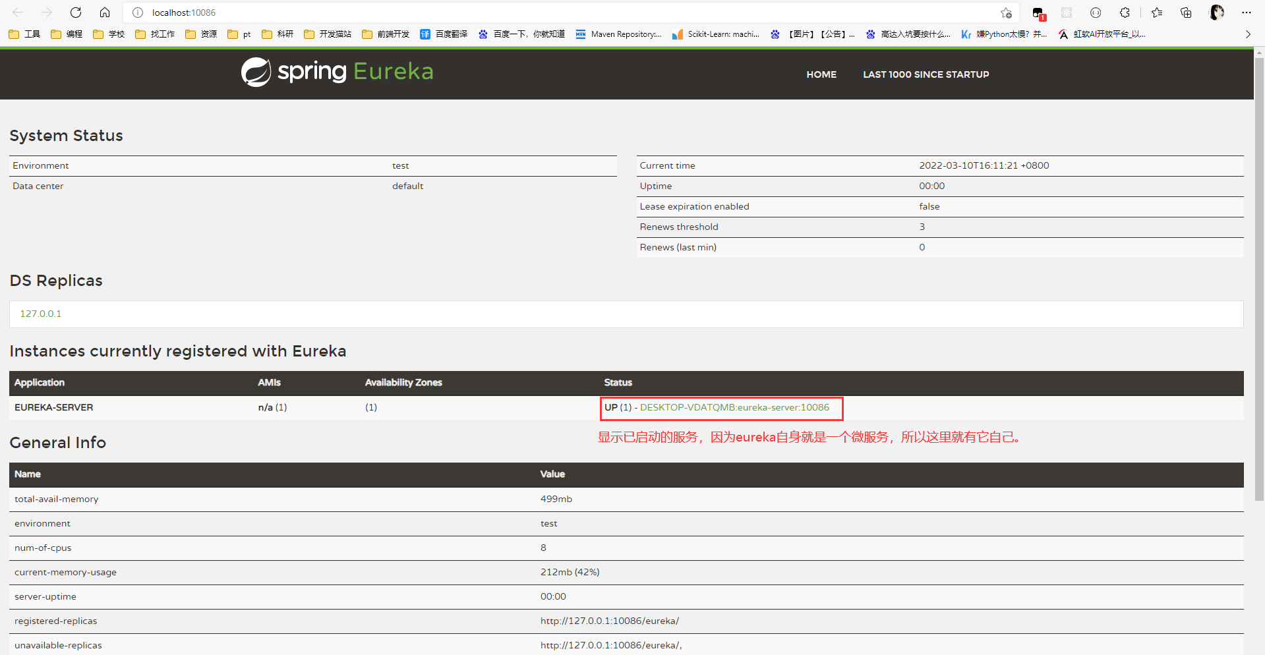1265x655 pixels.
Task: Click the total-avail-memory value 499mb
Action: click(556, 499)
